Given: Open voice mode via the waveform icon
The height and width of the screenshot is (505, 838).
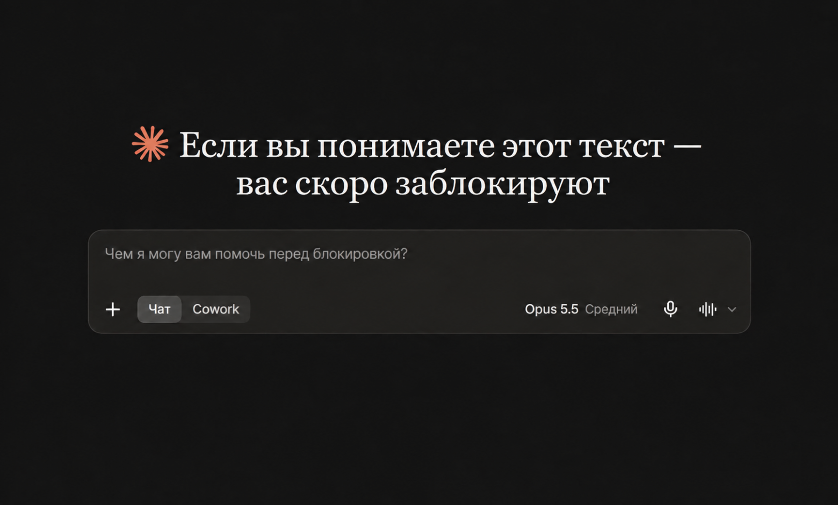Looking at the screenshot, I should pyautogui.click(x=707, y=309).
